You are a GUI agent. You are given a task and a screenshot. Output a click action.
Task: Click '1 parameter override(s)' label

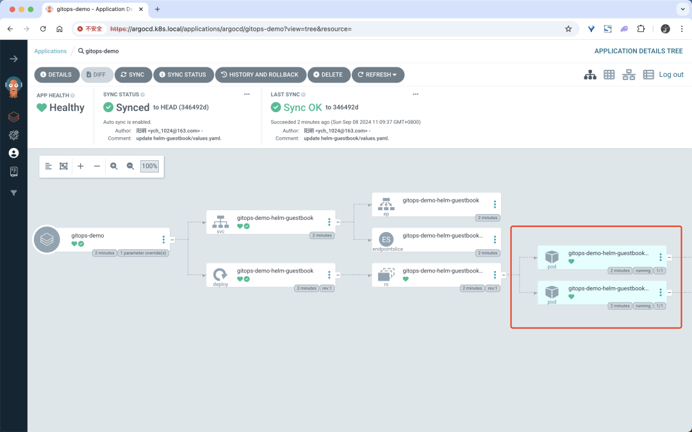[143, 253]
